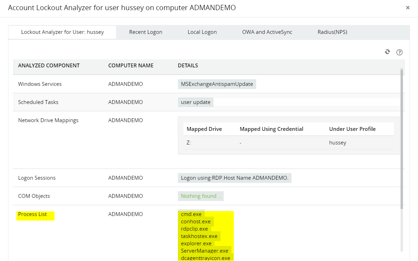Select the Logon Sessions row label

(x=37, y=178)
